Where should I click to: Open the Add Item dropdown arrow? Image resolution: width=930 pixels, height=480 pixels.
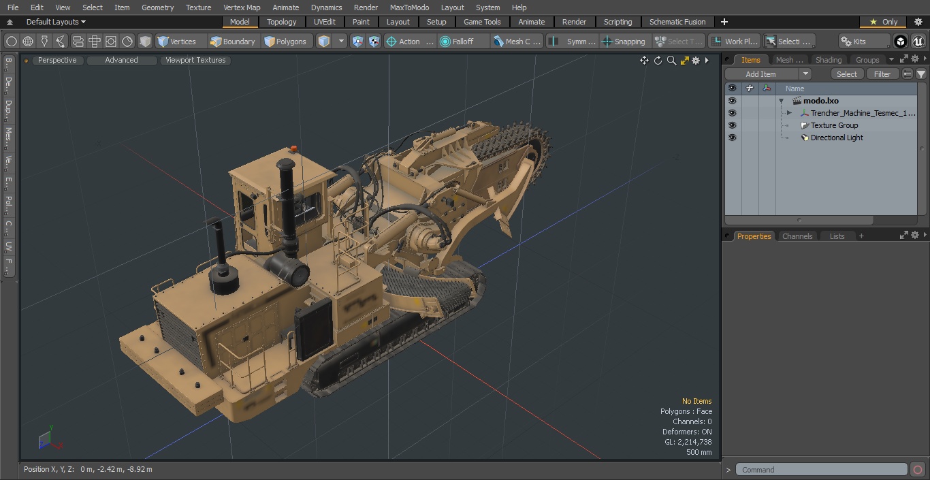pyautogui.click(x=805, y=74)
